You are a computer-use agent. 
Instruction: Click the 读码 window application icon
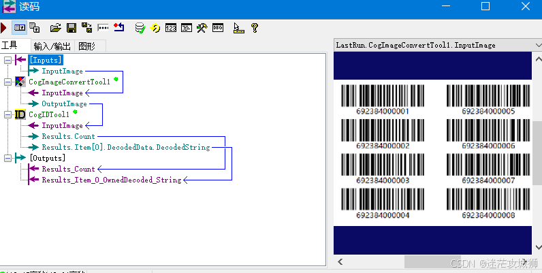tap(9, 7)
